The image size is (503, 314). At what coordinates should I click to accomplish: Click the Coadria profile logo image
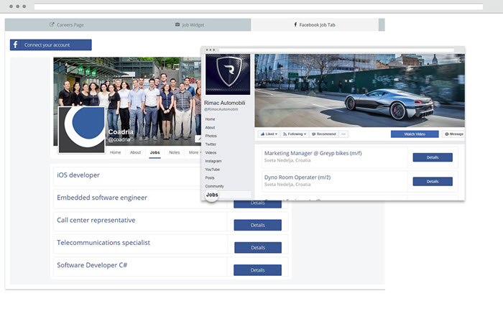coord(82,130)
